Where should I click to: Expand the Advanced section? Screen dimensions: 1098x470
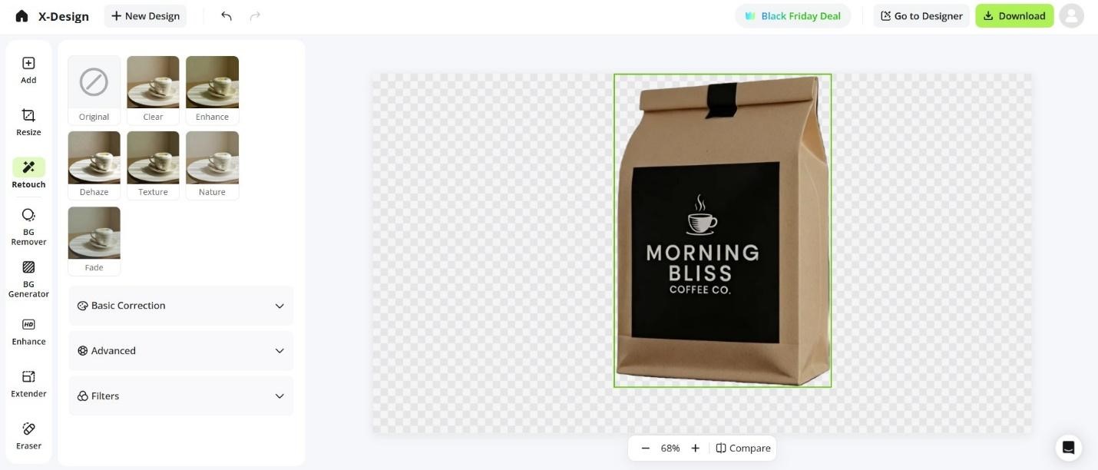(181, 351)
